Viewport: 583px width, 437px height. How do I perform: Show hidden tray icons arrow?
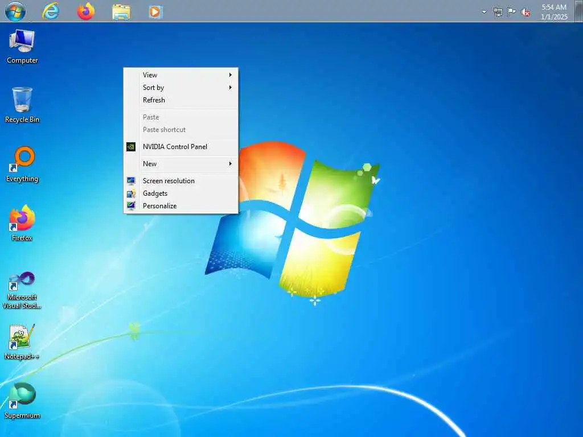pos(484,12)
